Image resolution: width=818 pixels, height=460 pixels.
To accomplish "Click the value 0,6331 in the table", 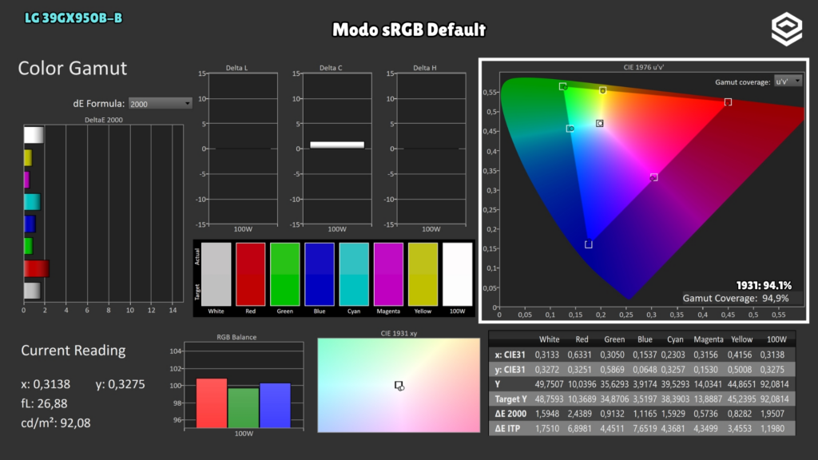I will point(580,355).
